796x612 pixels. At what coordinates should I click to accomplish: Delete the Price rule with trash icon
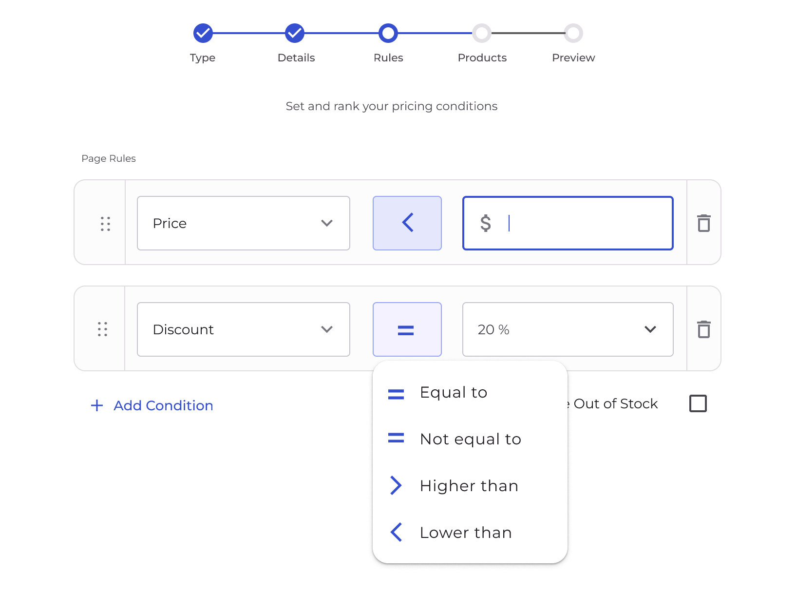(x=703, y=223)
